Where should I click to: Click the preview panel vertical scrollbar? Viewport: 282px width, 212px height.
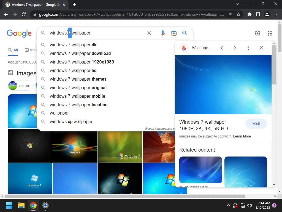tap(274, 65)
